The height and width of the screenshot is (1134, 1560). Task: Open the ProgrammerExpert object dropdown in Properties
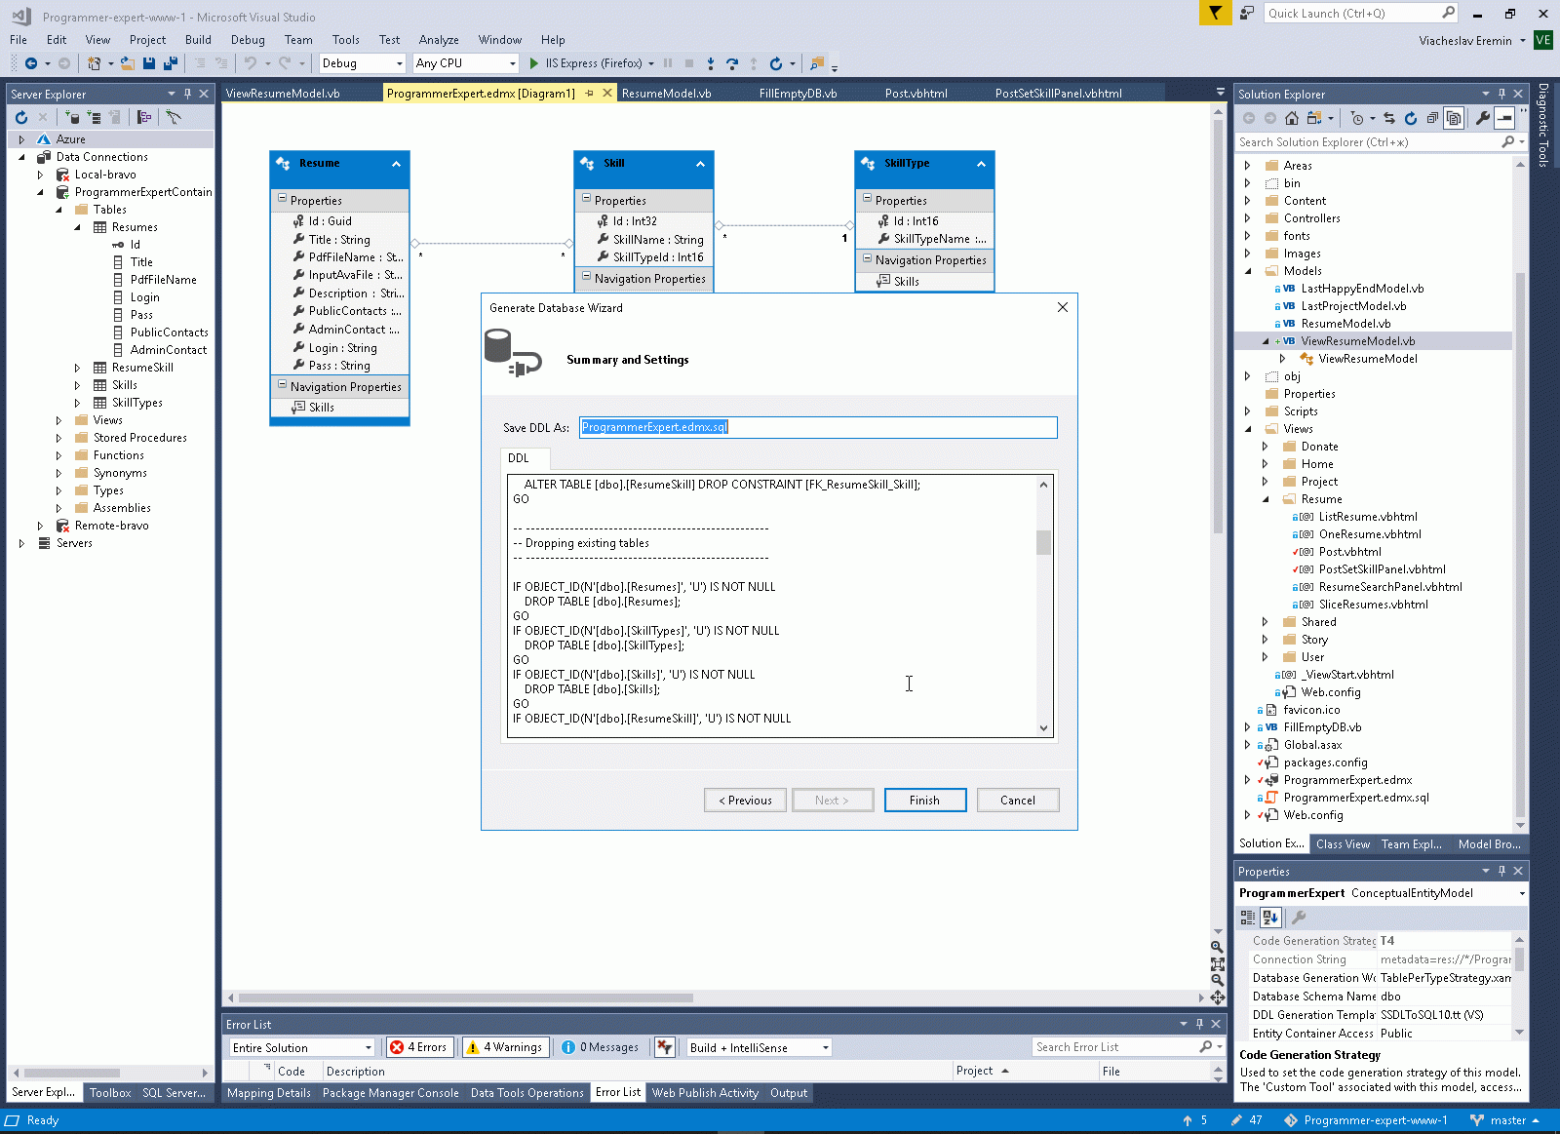[1521, 893]
